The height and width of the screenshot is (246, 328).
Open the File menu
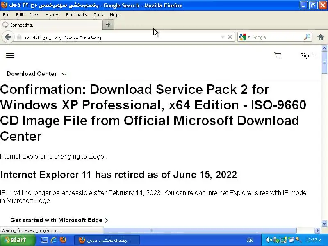[x=6, y=15]
